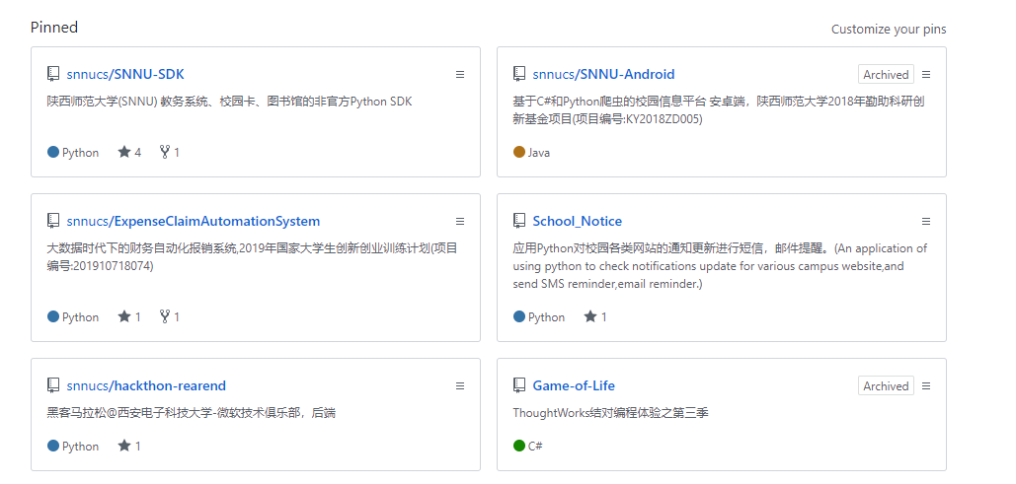Click the Archived label on Game-of-Life
The image size is (1016, 484).
pyautogui.click(x=886, y=386)
